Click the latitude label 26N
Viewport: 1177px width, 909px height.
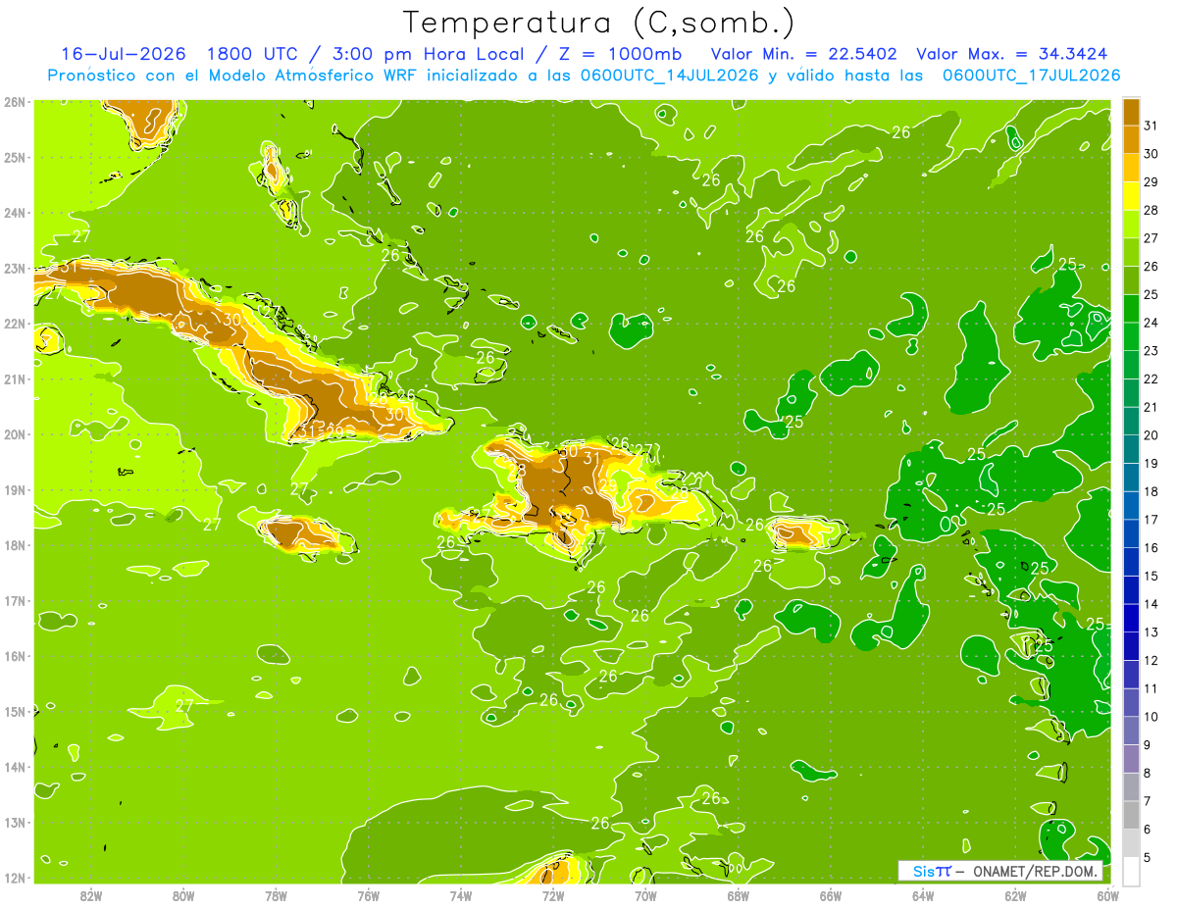pos(14,102)
